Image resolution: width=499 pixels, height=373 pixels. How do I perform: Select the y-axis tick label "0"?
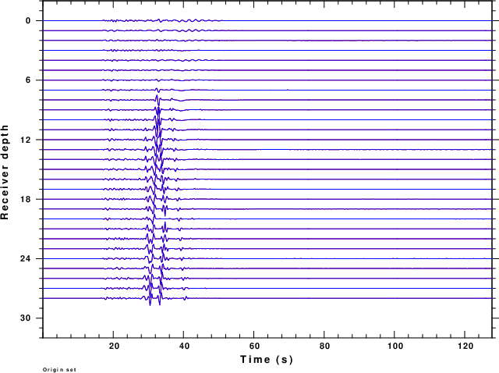pyautogui.click(x=28, y=21)
